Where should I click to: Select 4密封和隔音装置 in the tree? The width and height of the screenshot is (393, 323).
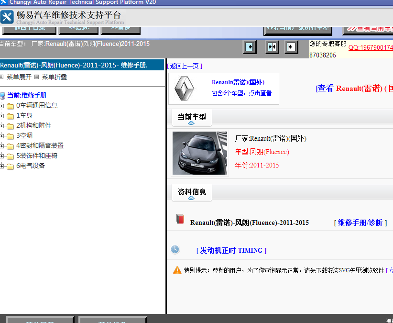point(40,145)
